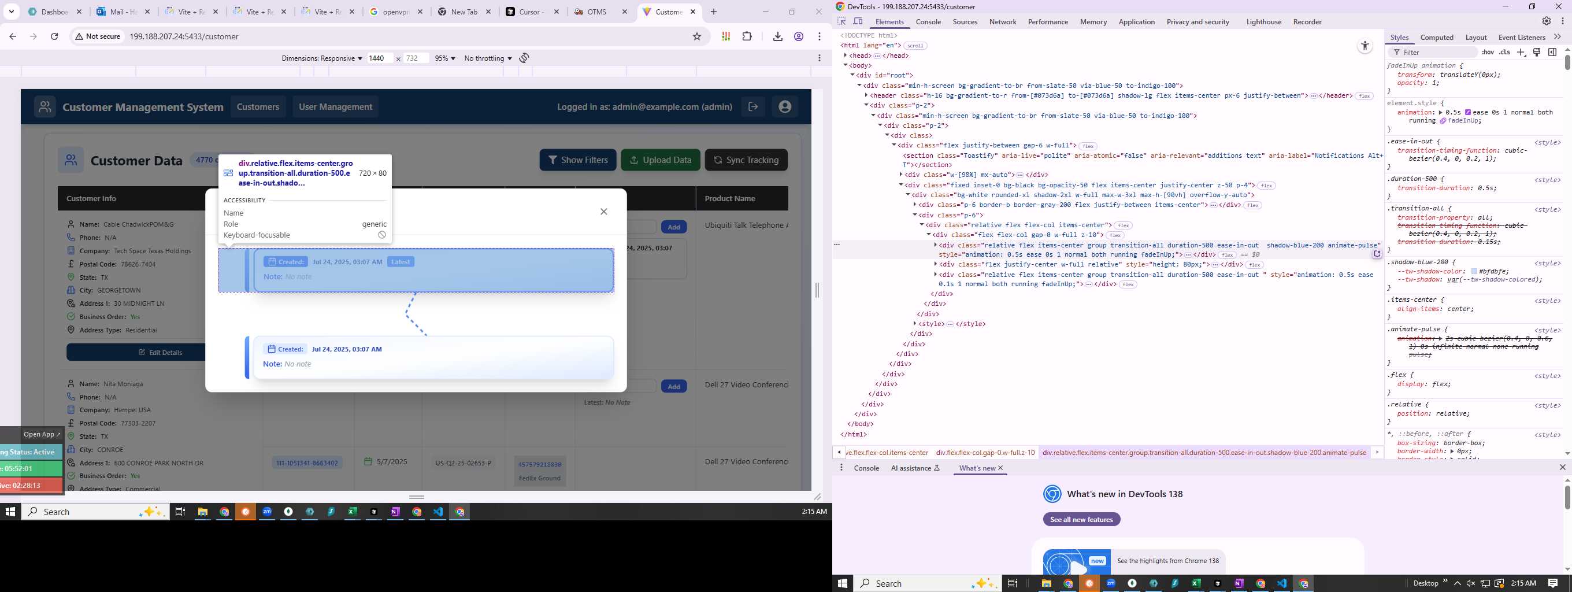Viewport: 1572px width, 592px height.
Task: Collapse the div id root node
Action: pyautogui.click(x=852, y=75)
